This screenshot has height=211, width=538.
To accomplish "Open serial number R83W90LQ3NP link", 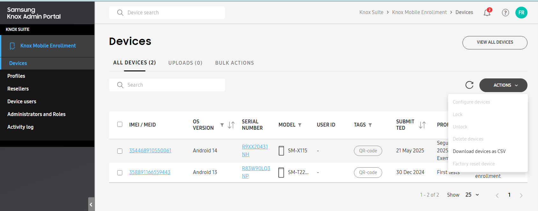I will [256, 172].
